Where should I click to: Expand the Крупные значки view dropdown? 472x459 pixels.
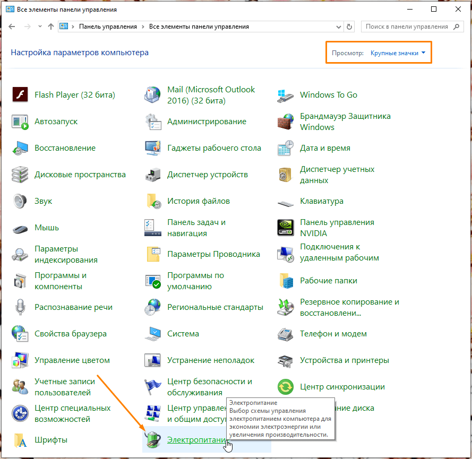click(398, 53)
